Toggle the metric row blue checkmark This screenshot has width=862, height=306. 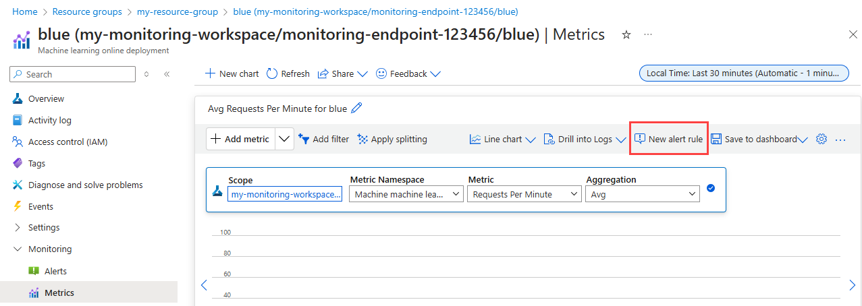click(x=711, y=188)
